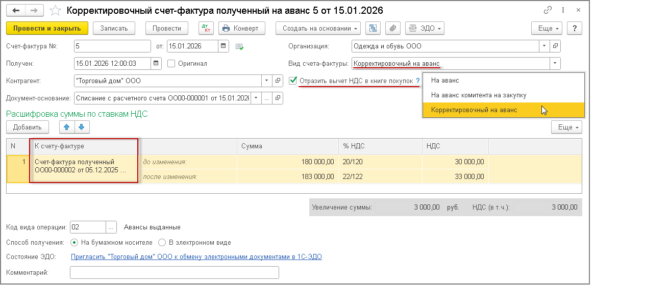Add the document to favorites with the star
Screen dimensions: 669x285
point(57,10)
